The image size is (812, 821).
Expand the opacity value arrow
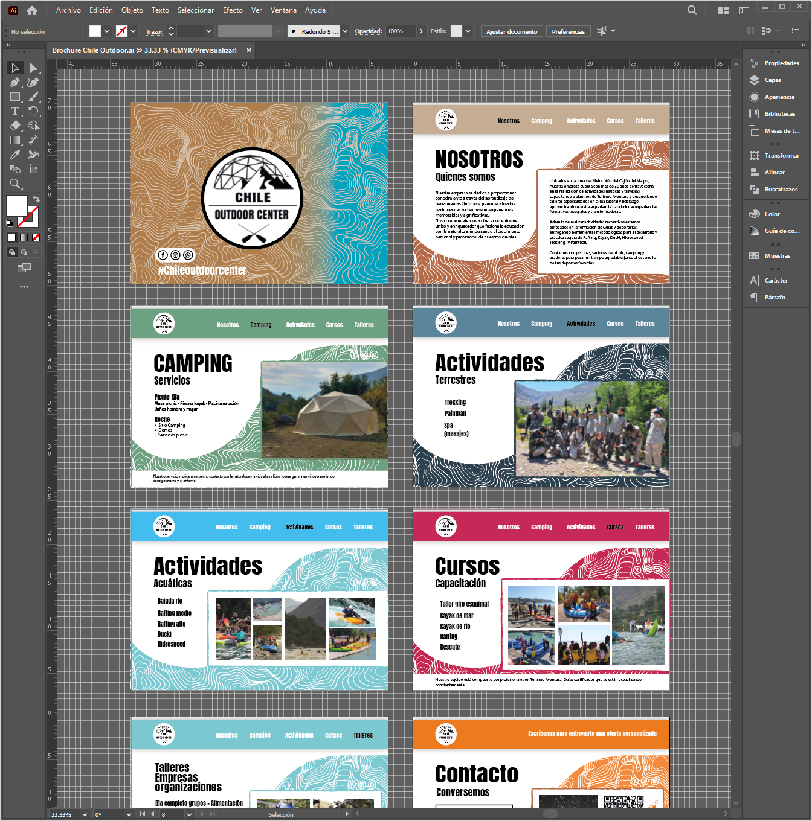point(421,31)
